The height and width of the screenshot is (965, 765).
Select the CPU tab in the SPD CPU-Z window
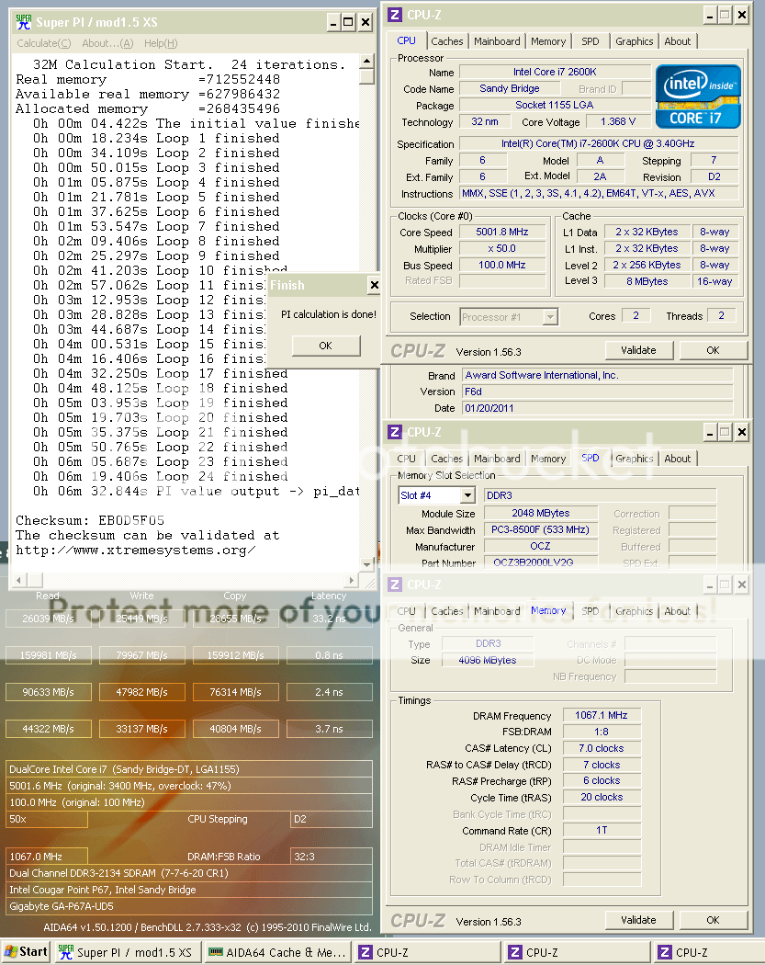407,459
